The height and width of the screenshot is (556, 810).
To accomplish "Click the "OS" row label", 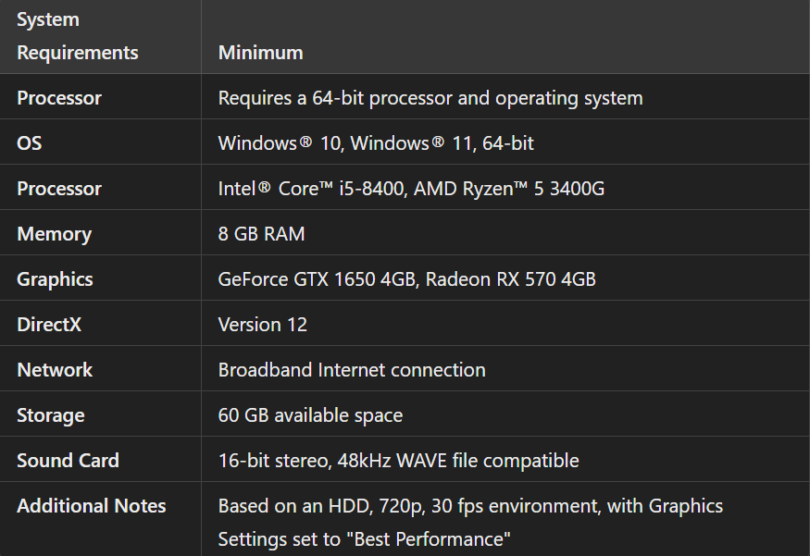I will pyautogui.click(x=30, y=143).
